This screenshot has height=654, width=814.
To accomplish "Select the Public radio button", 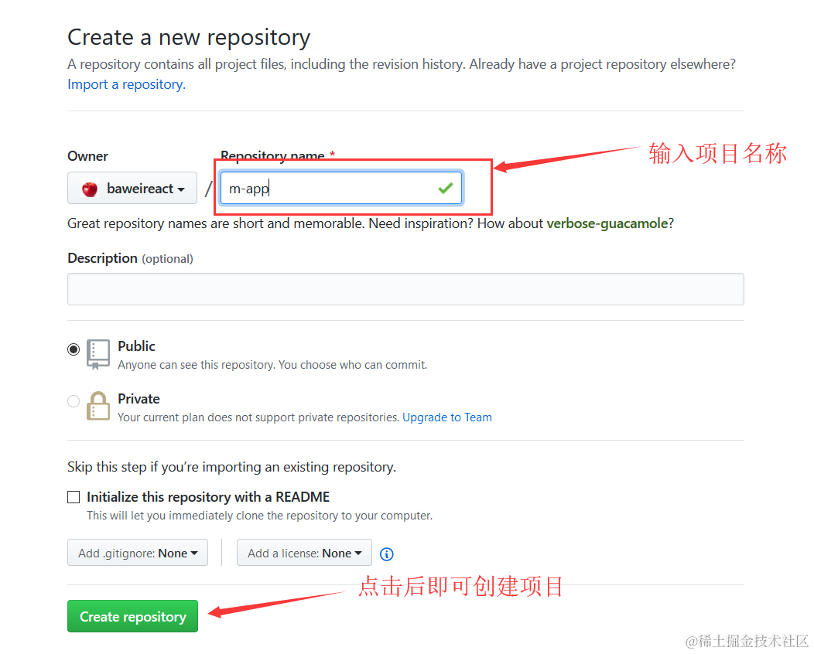I will (x=74, y=349).
